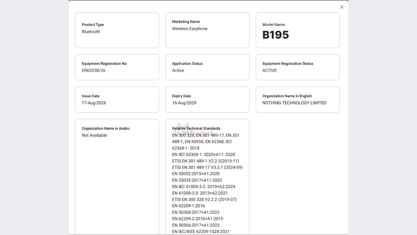Click the Model Name label
The image size is (417, 235).
tap(273, 25)
